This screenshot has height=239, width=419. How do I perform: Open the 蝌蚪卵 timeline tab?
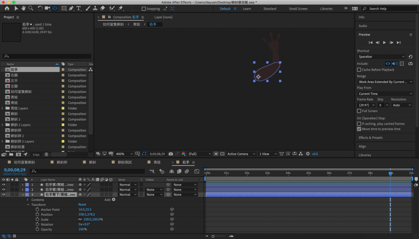click(62, 162)
